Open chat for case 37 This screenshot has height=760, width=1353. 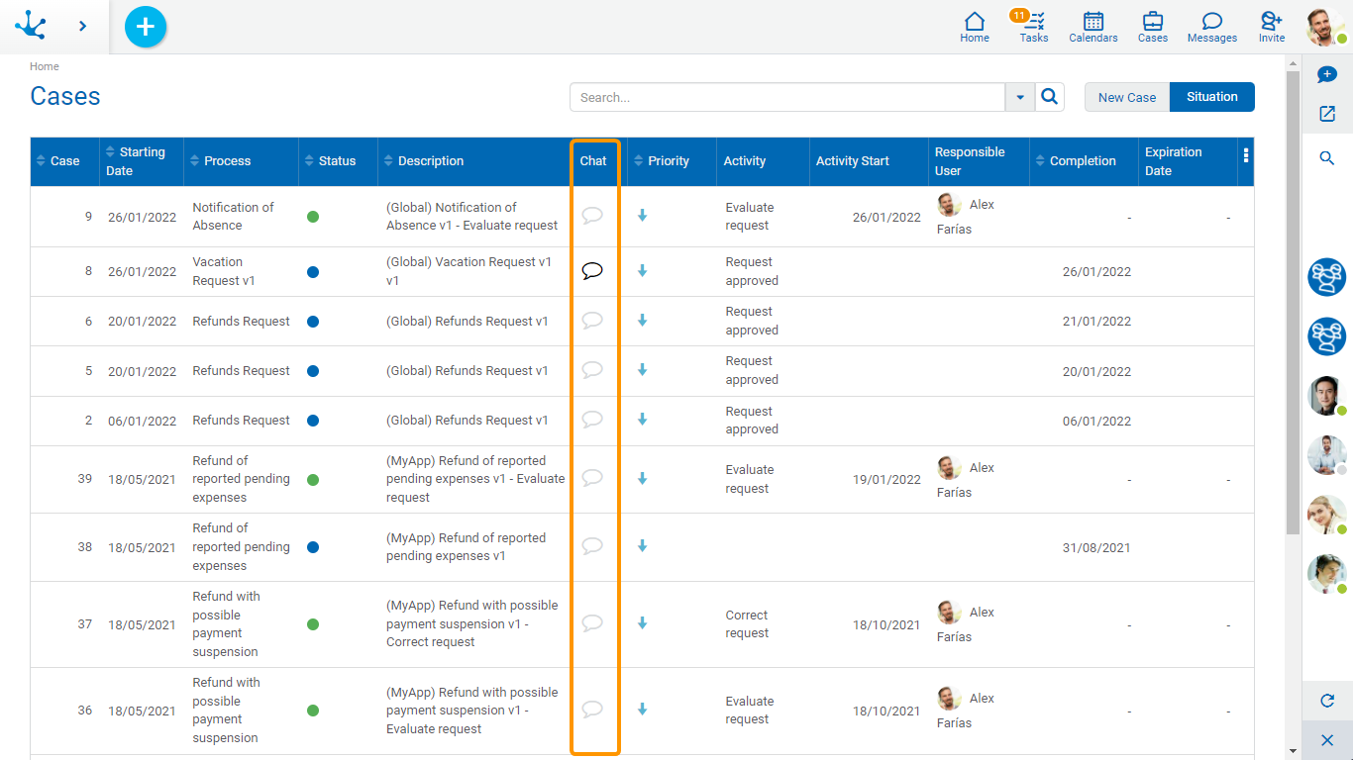point(592,623)
